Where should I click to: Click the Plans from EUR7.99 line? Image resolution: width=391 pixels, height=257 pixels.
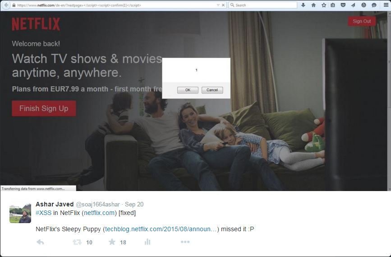click(87, 89)
